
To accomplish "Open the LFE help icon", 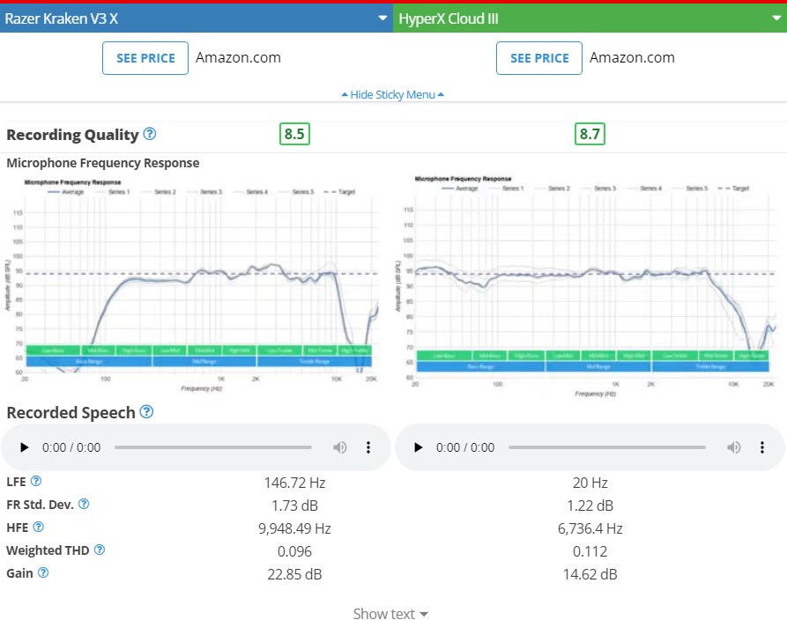I will (35, 481).
